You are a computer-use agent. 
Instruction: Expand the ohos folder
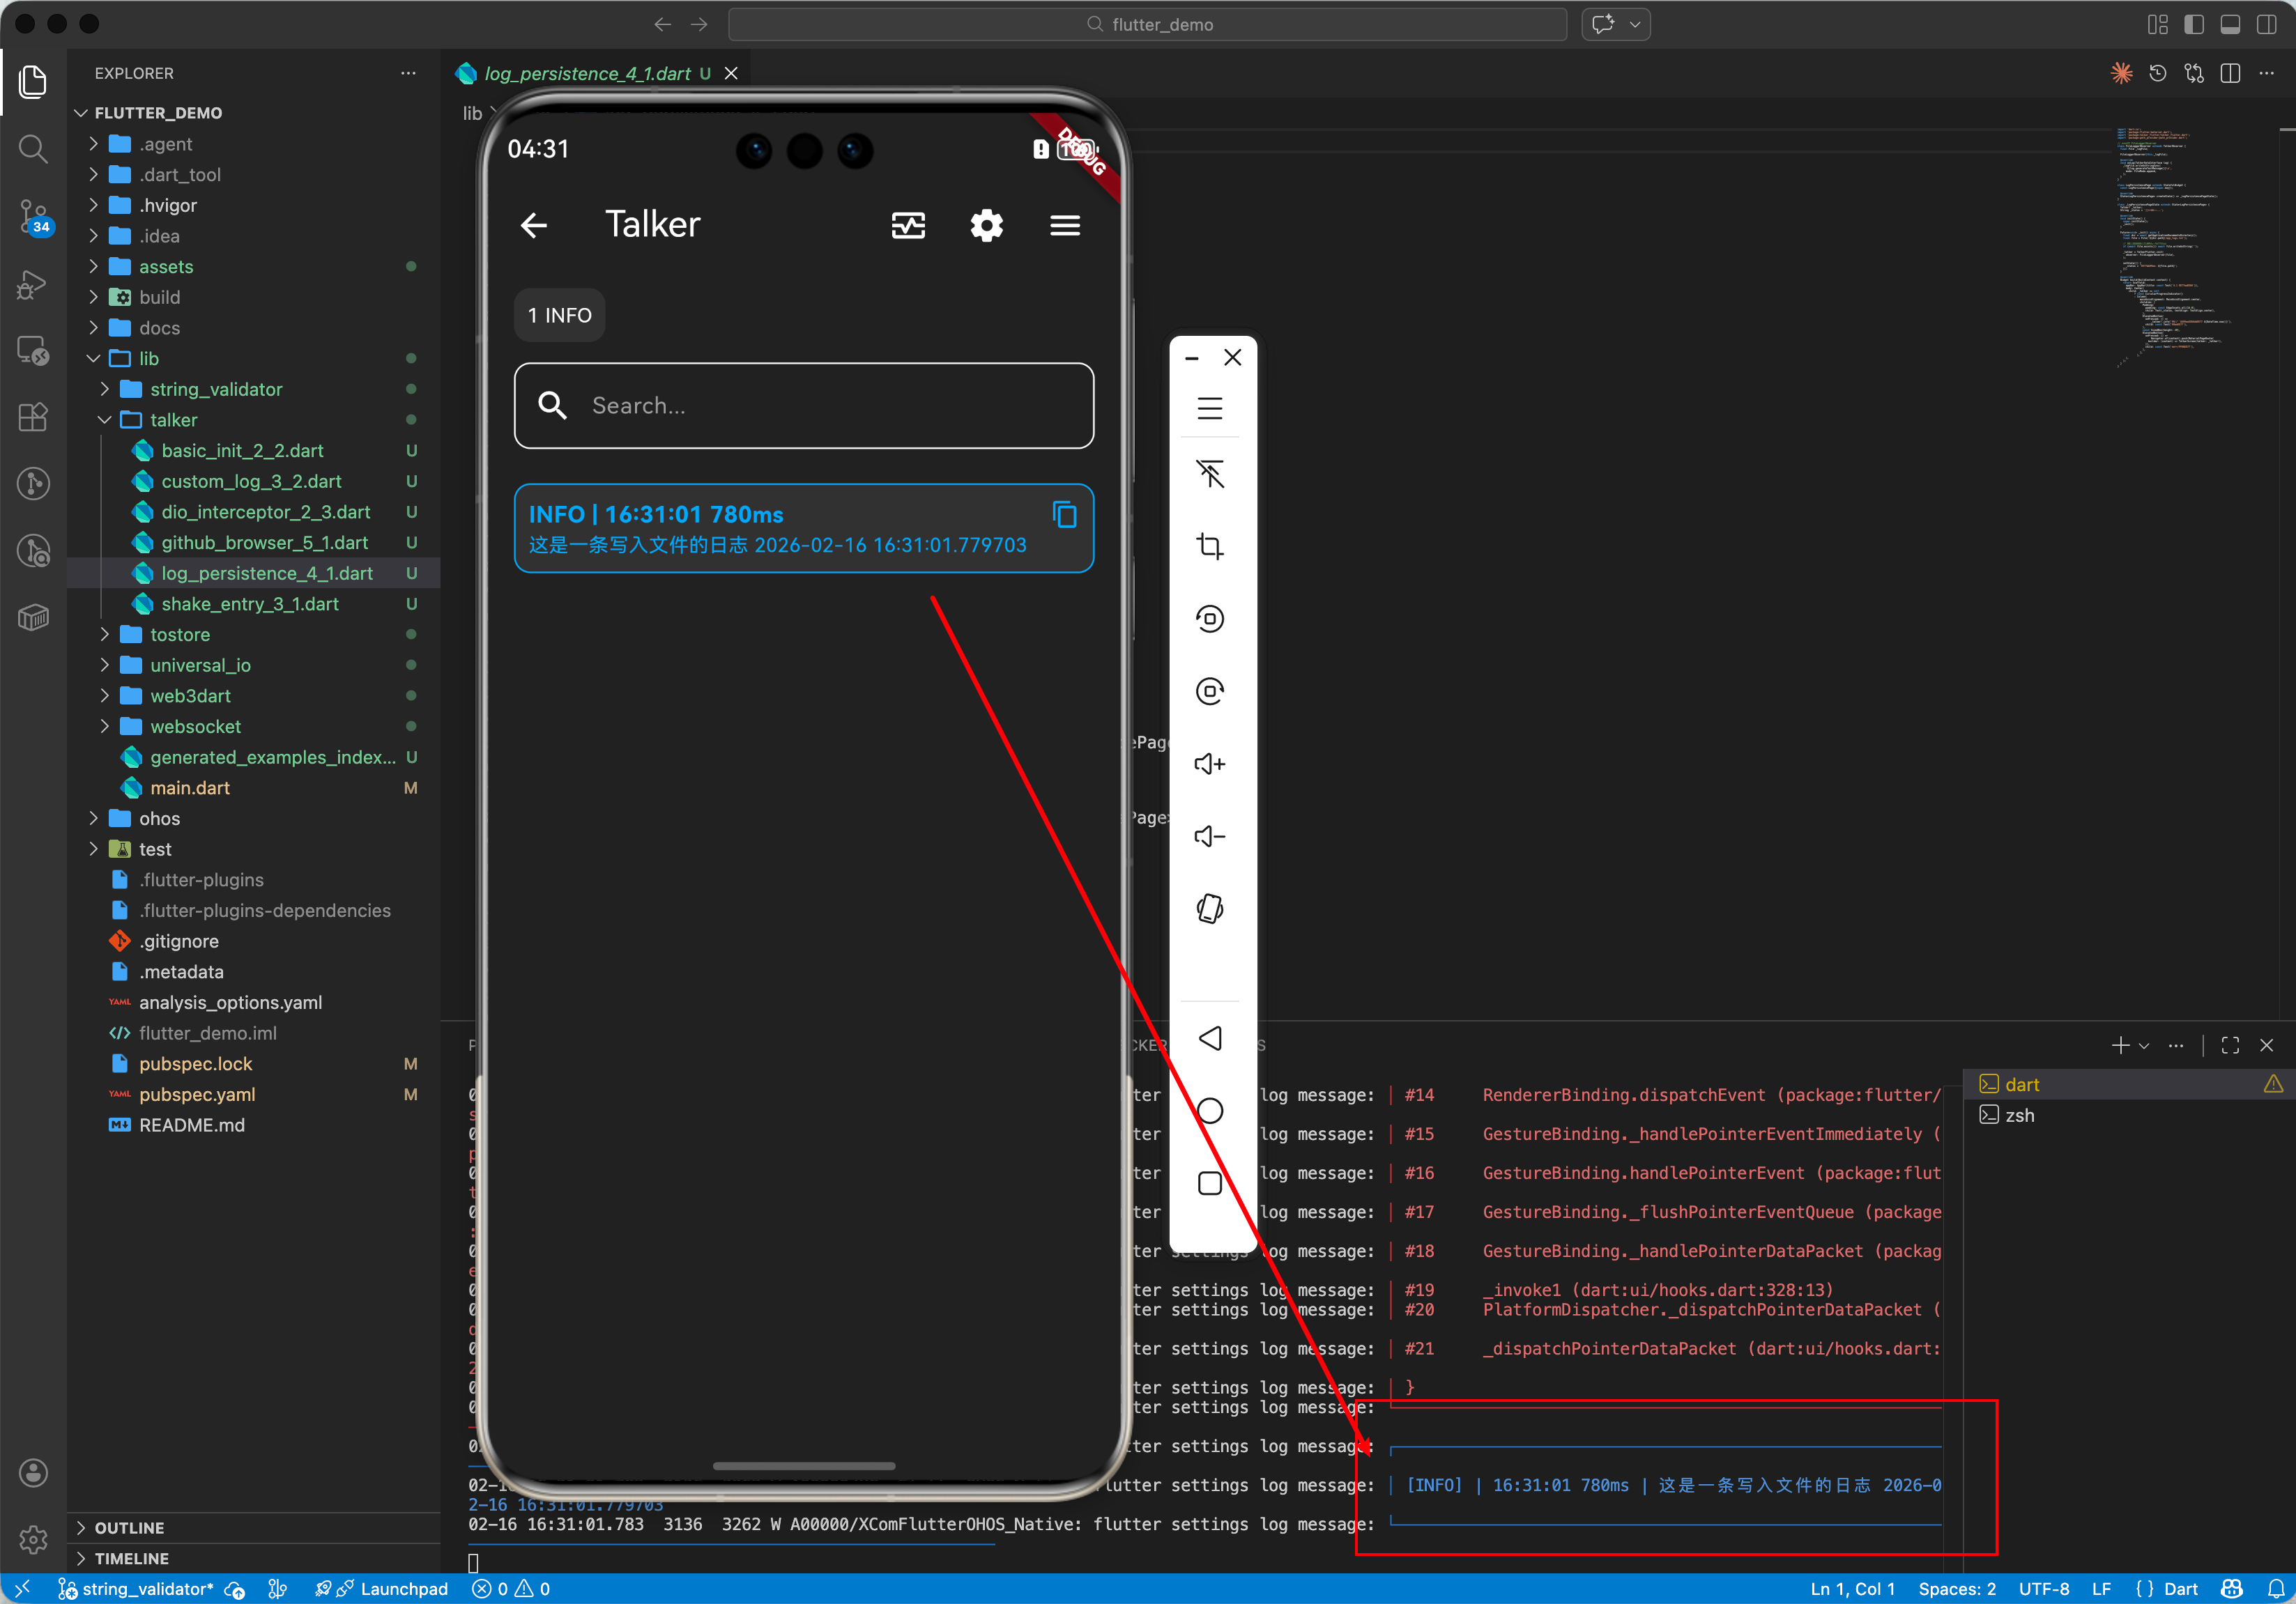159,819
